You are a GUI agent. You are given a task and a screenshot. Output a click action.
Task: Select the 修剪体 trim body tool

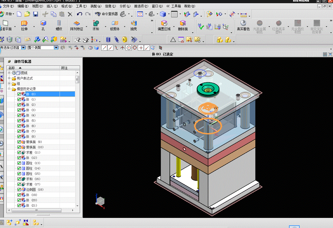(115, 25)
